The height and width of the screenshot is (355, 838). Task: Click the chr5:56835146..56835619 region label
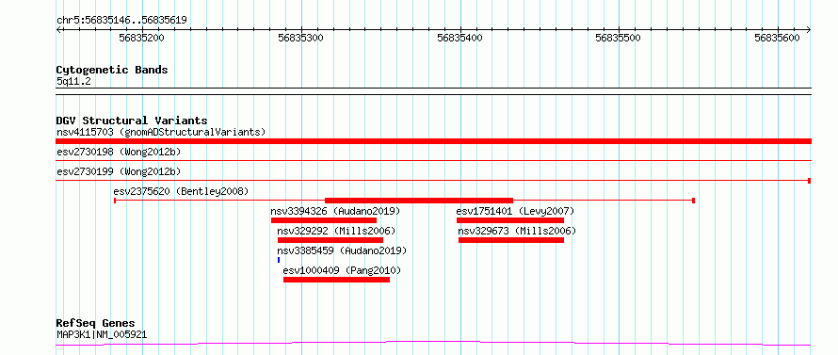[x=121, y=21]
